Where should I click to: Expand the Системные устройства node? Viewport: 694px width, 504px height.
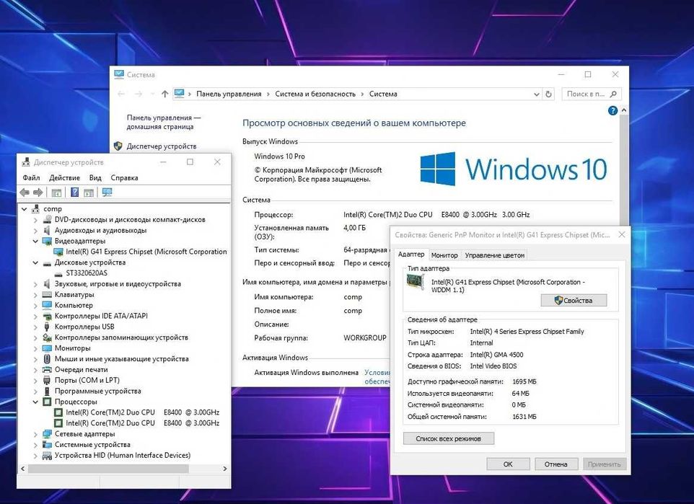coord(35,445)
